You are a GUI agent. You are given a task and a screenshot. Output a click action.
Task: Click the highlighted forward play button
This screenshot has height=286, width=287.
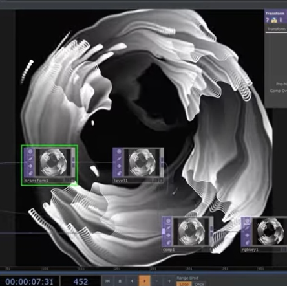[144, 281]
